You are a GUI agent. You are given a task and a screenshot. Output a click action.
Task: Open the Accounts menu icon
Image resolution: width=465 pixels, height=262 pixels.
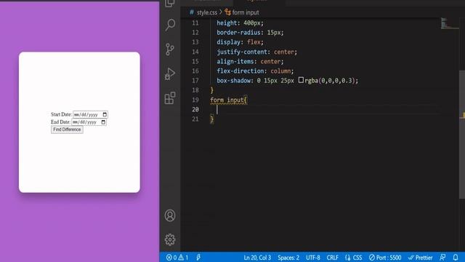point(170,215)
